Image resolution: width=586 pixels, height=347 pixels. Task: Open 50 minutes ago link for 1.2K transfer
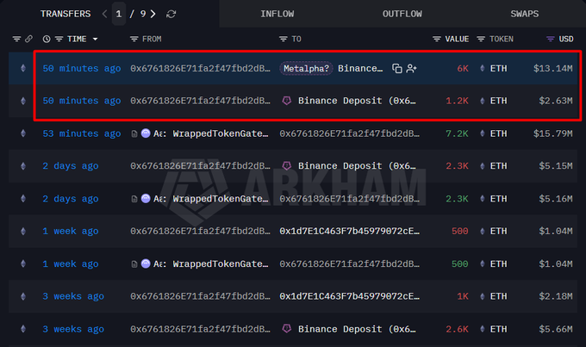coord(82,101)
